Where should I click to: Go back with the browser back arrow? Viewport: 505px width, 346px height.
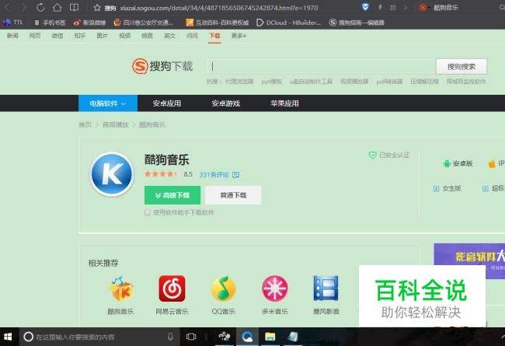click(x=8, y=7)
